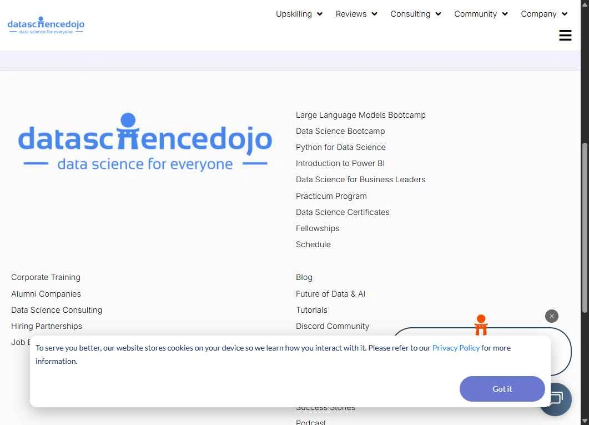Open Data Science Consulting link

[56, 310]
